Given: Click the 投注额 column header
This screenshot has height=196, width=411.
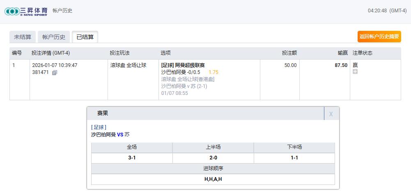Looking at the screenshot, I should 289,53.
